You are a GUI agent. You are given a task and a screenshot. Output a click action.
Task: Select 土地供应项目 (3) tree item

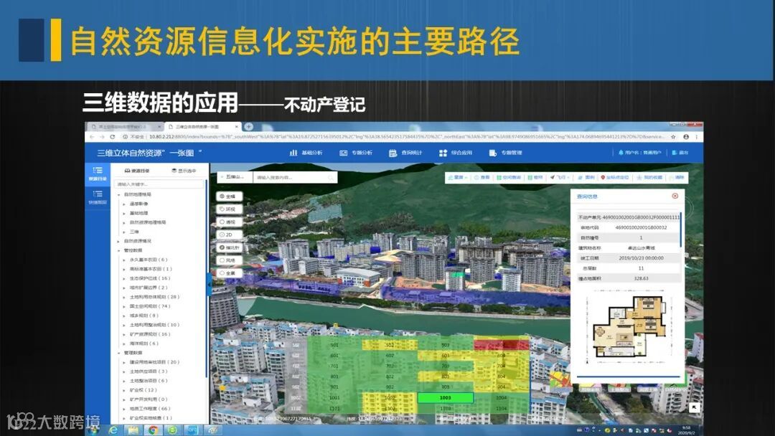point(149,371)
